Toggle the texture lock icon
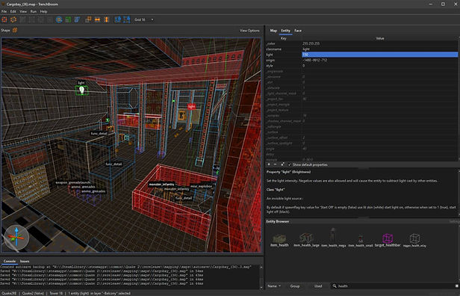The image size is (460, 296). pyautogui.click(x=118, y=19)
